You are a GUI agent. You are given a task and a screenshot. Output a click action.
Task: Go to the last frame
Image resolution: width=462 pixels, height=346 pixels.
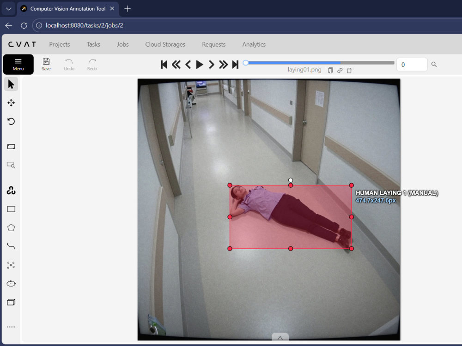coord(235,65)
